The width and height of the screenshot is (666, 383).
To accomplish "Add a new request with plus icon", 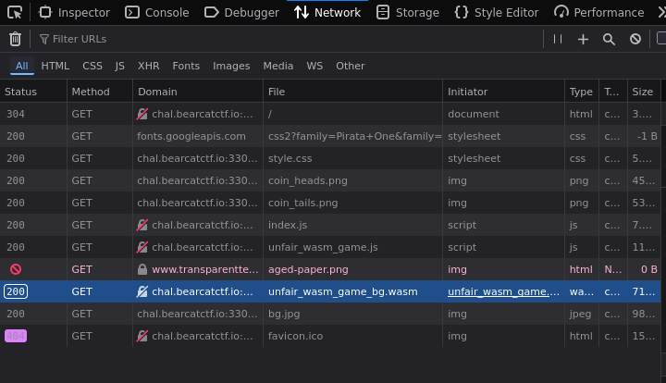I will (583, 39).
